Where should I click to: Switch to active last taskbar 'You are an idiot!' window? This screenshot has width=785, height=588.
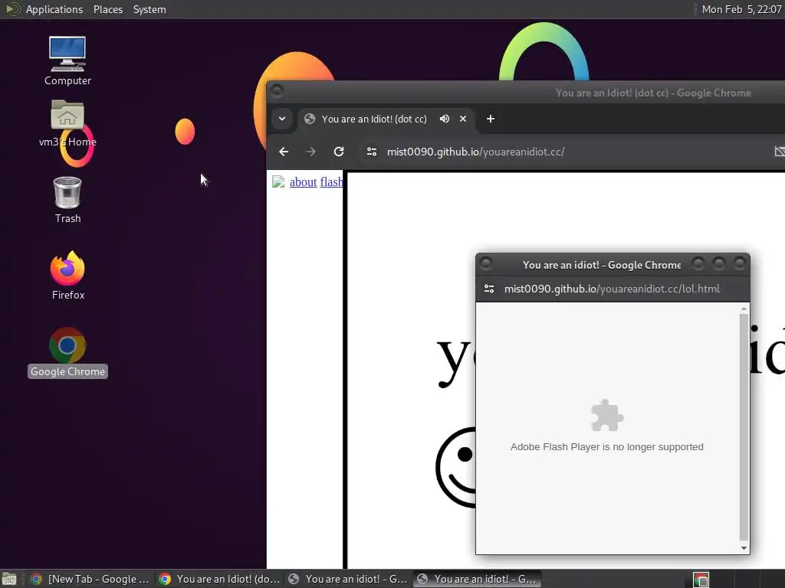(477, 579)
